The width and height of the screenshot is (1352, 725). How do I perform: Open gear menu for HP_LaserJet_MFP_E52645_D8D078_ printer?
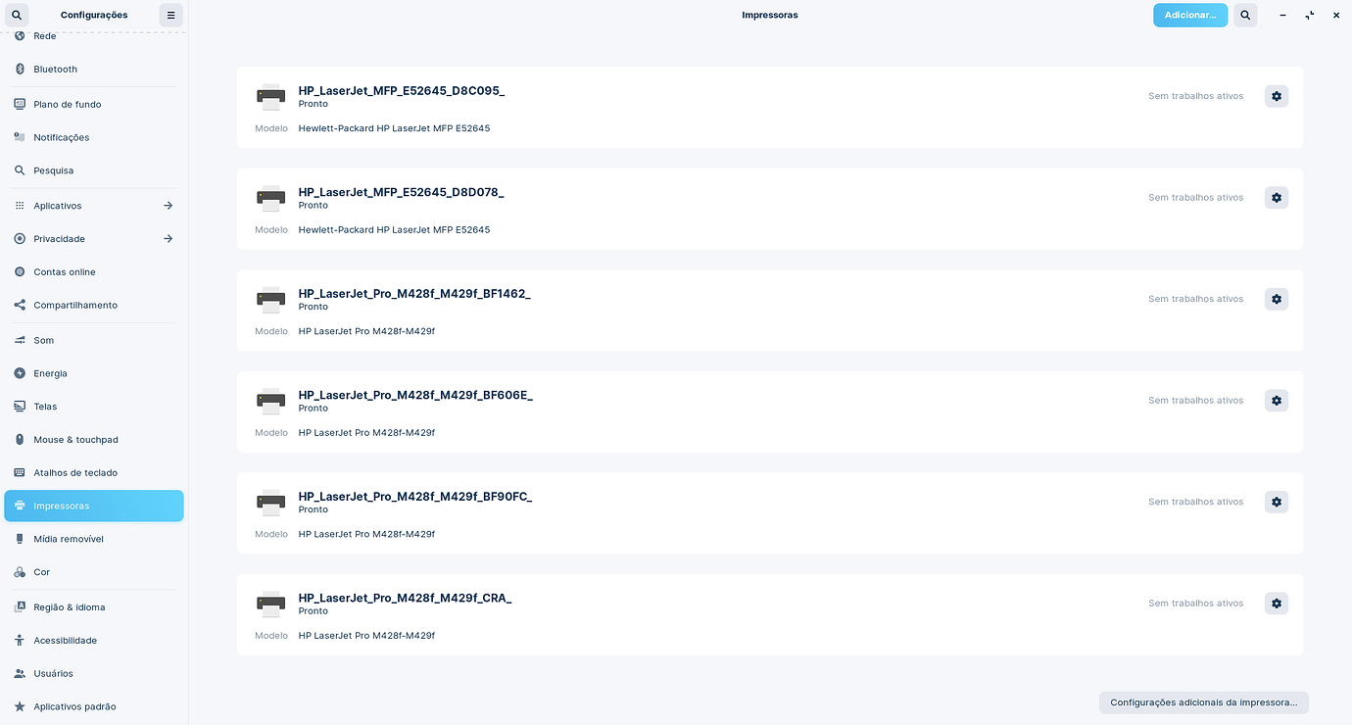[x=1276, y=198]
